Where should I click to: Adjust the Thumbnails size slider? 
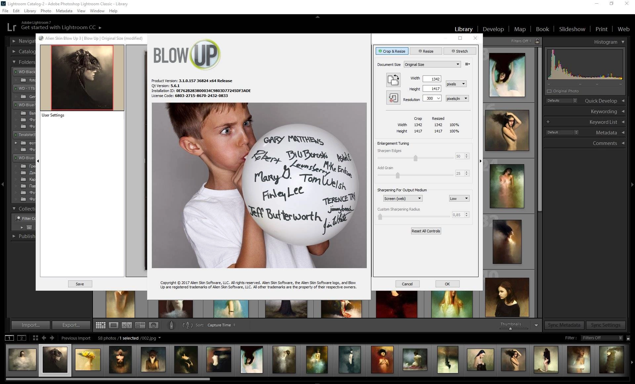pos(510,329)
